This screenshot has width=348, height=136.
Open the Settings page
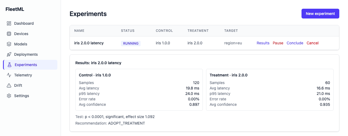pos(30,96)
